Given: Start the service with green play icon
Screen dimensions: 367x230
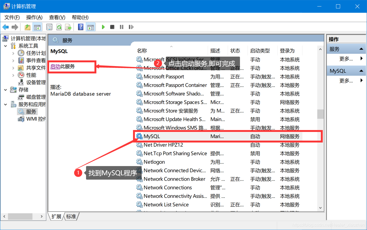Looking at the screenshot, I should pos(103,27).
